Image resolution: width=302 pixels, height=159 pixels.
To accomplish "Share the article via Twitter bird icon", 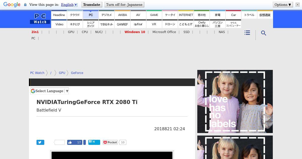I will [40, 142].
